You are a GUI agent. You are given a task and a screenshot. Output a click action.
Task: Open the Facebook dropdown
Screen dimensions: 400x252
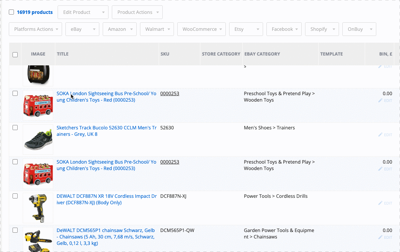click(284, 29)
